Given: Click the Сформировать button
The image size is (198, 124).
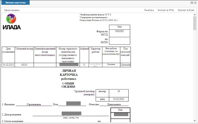Looking at the screenshot, I should pyautogui.click(x=12, y=10).
